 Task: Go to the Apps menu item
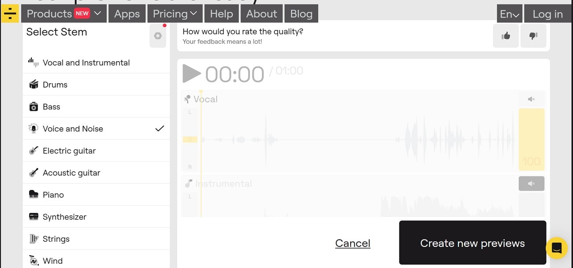tap(127, 14)
